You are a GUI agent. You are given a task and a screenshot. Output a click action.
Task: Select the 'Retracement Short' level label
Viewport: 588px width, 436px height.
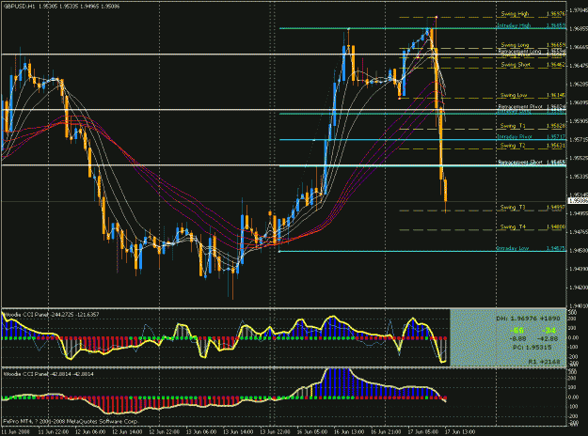[520, 163]
